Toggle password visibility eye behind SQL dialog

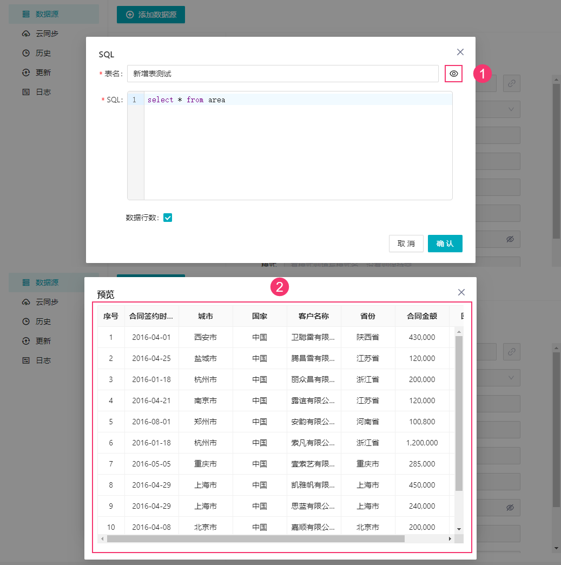click(x=510, y=239)
